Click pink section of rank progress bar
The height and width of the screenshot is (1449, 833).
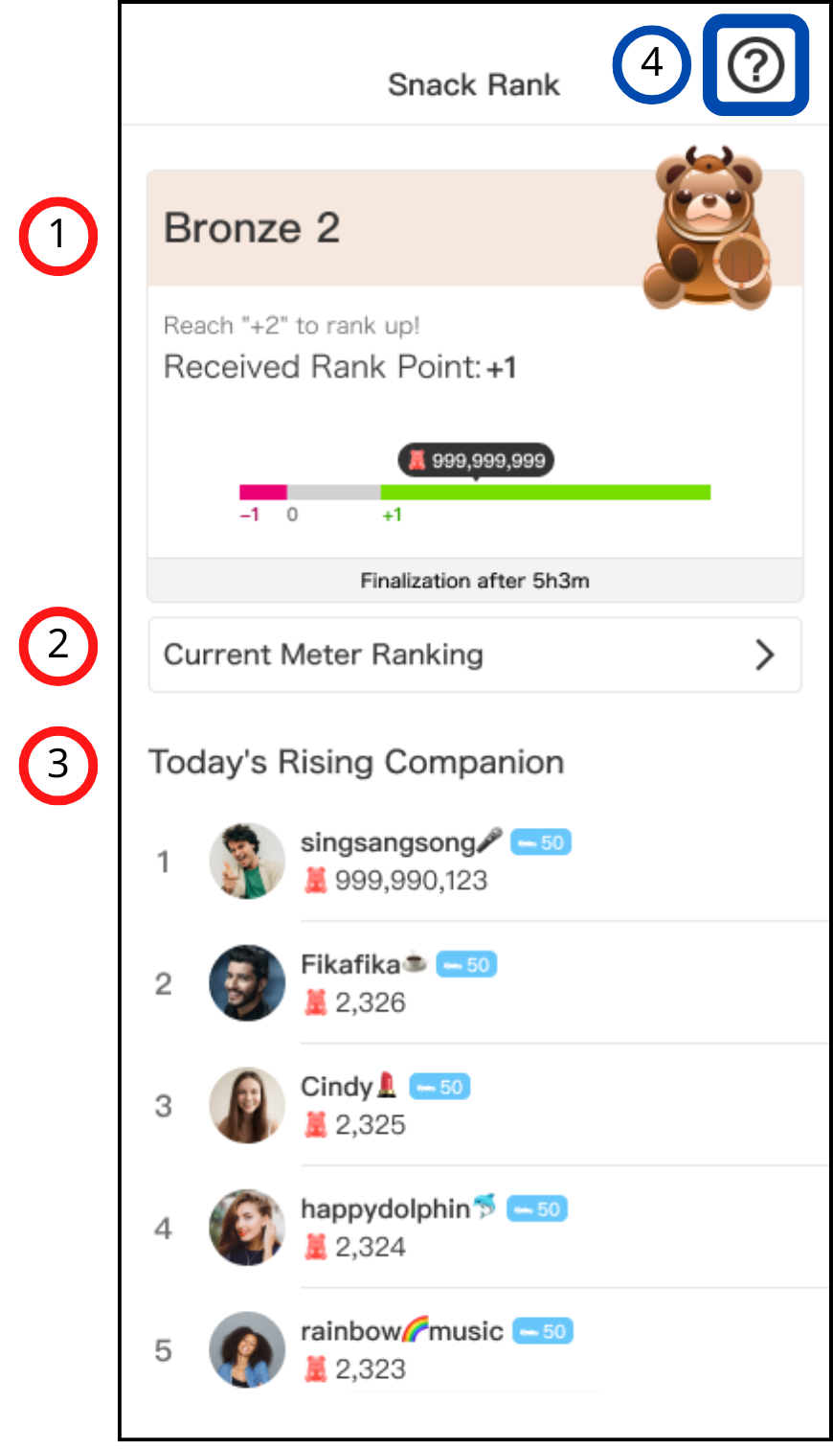click(263, 493)
